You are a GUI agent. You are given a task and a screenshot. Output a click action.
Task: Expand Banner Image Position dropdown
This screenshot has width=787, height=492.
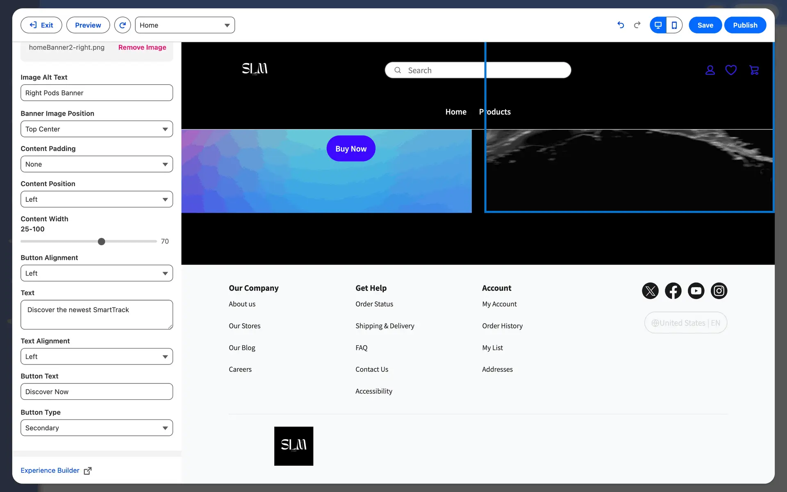click(x=97, y=129)
